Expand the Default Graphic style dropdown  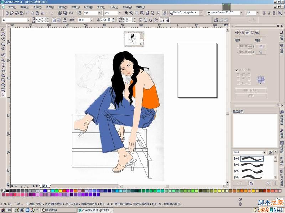click(201, 13)
